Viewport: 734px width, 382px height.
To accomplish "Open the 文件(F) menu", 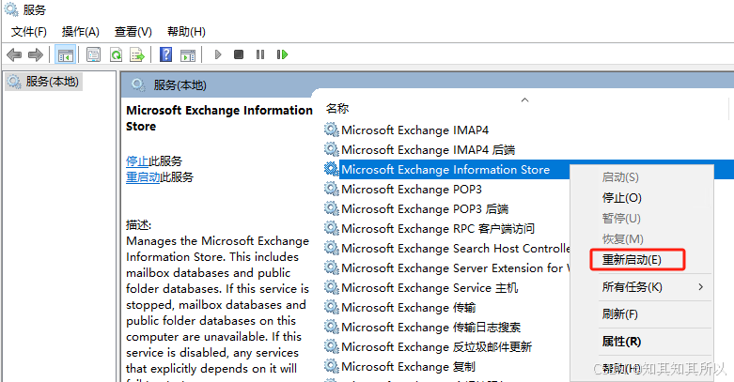I will click(29, 32).
